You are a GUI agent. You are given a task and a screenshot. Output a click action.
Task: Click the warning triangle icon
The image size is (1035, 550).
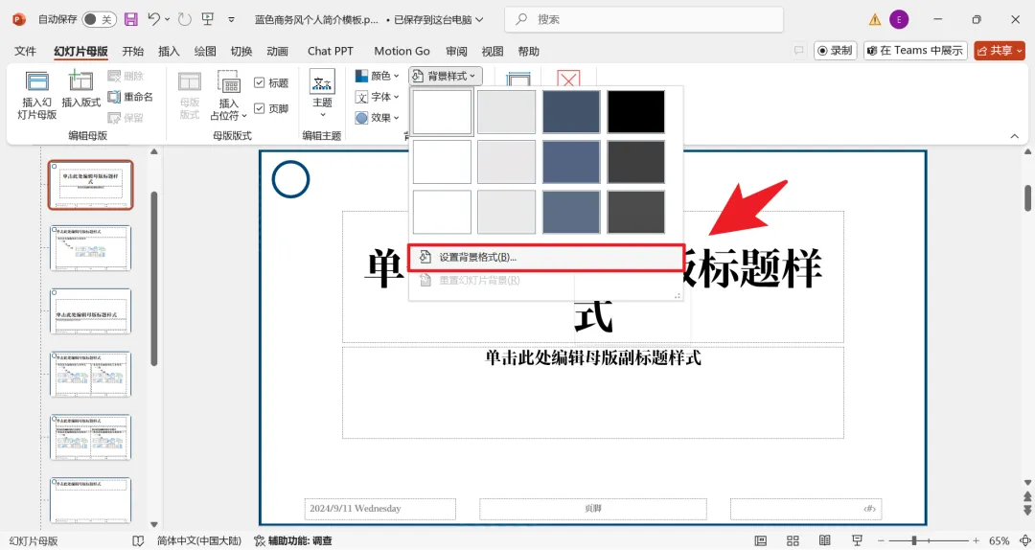(x=875, y=20)
